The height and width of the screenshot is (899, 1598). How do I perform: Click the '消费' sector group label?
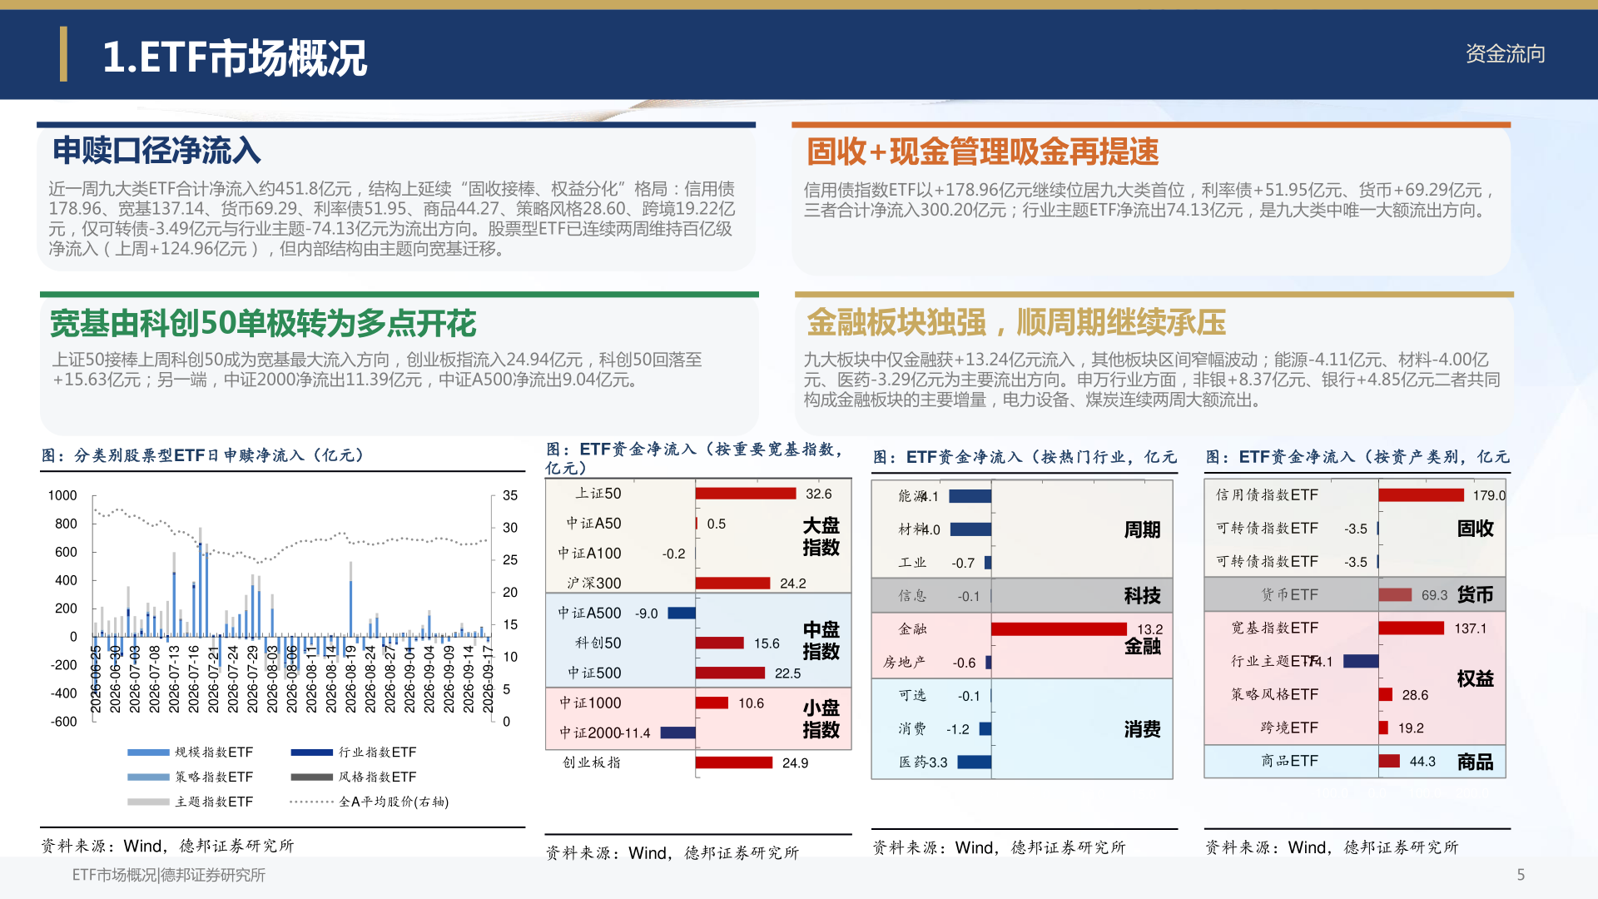(x=1142, y=730)
